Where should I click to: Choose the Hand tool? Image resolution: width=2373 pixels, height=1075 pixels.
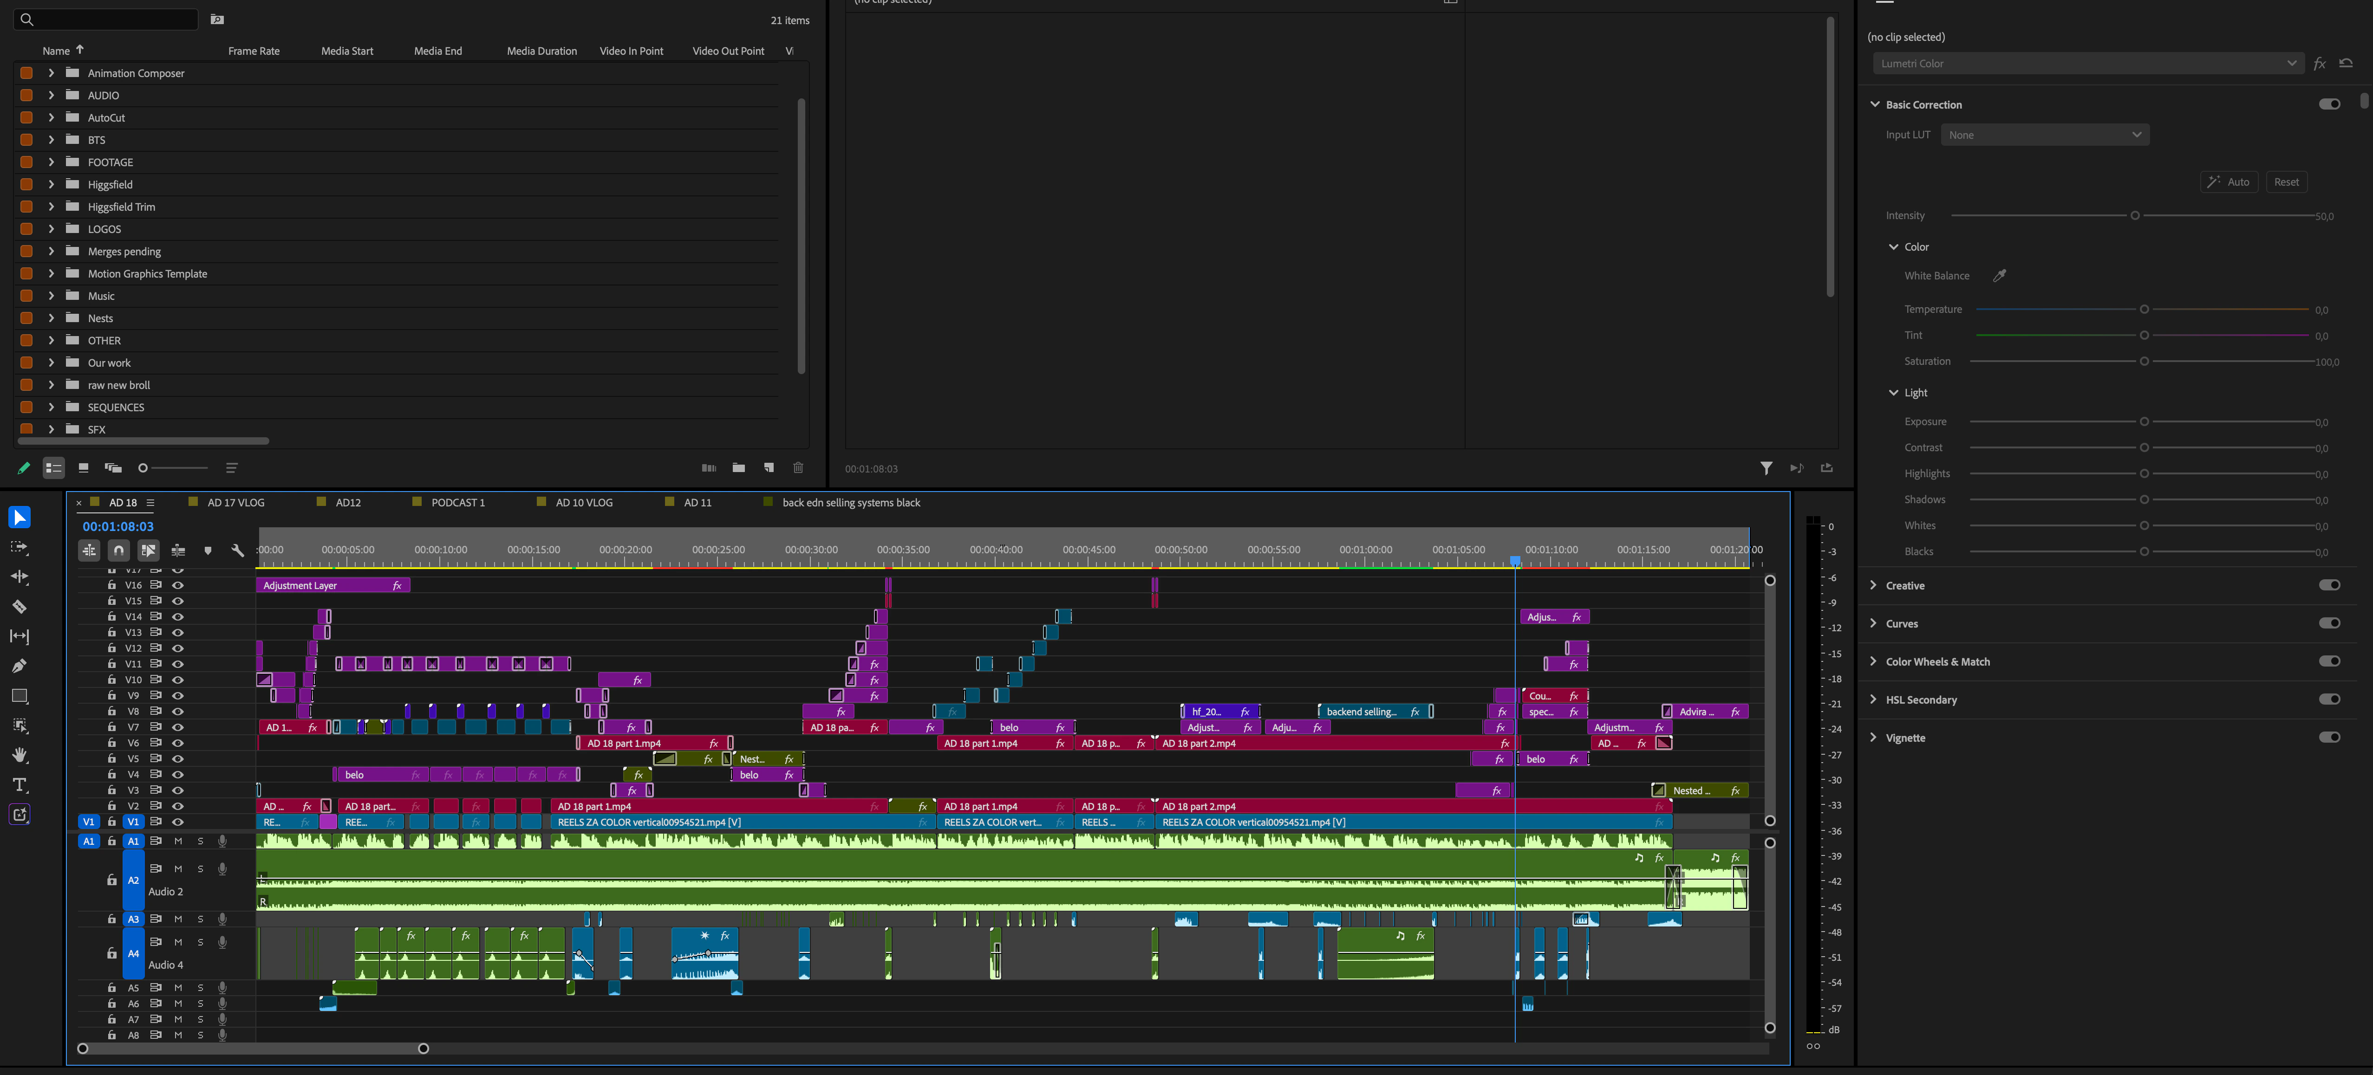point(20,756)
